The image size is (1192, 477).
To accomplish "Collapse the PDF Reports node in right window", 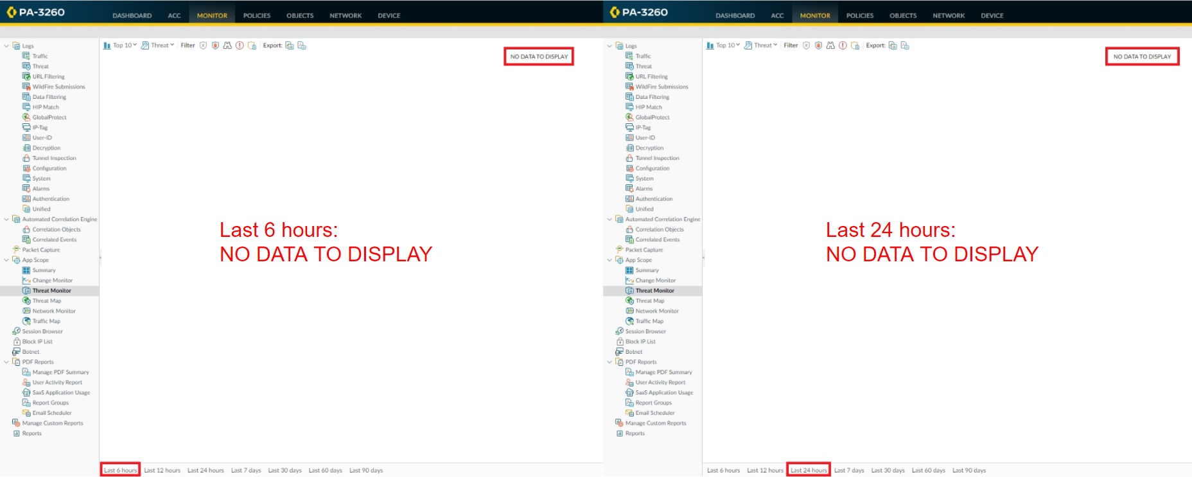I will tap(609, 362).
